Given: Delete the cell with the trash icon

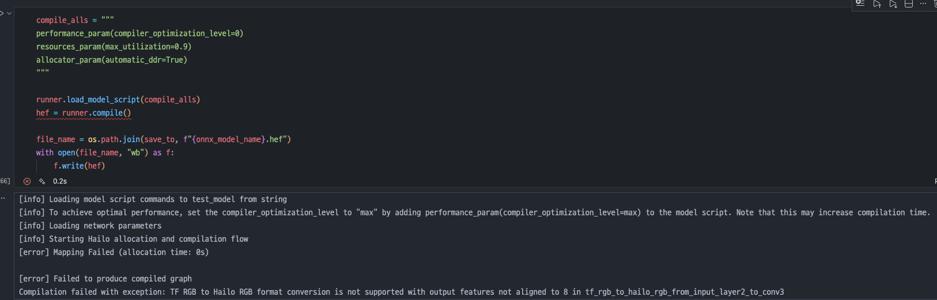Looking at the screenshot, I should [935, 4].
